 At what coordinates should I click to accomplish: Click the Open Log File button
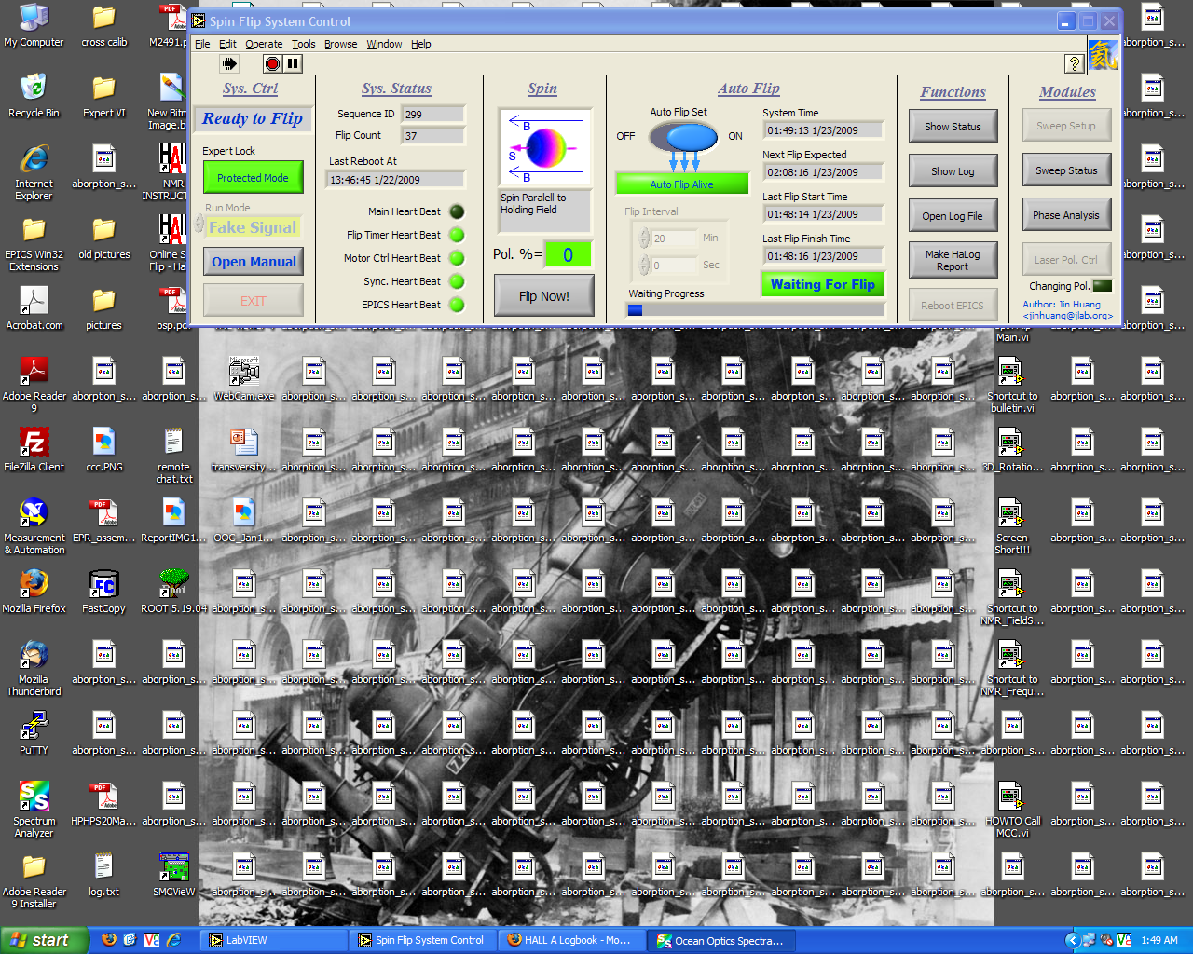(953, 216)
